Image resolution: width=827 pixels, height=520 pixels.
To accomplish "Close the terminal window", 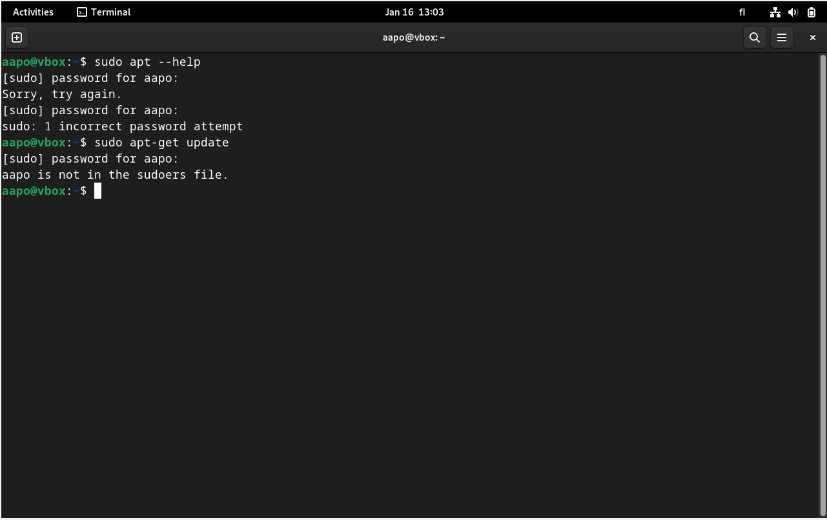I will 812,37.
